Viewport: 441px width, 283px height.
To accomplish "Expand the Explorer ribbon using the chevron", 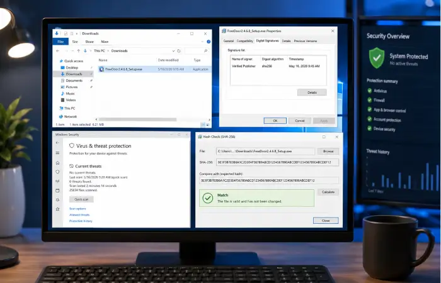I will coord(202,42).
